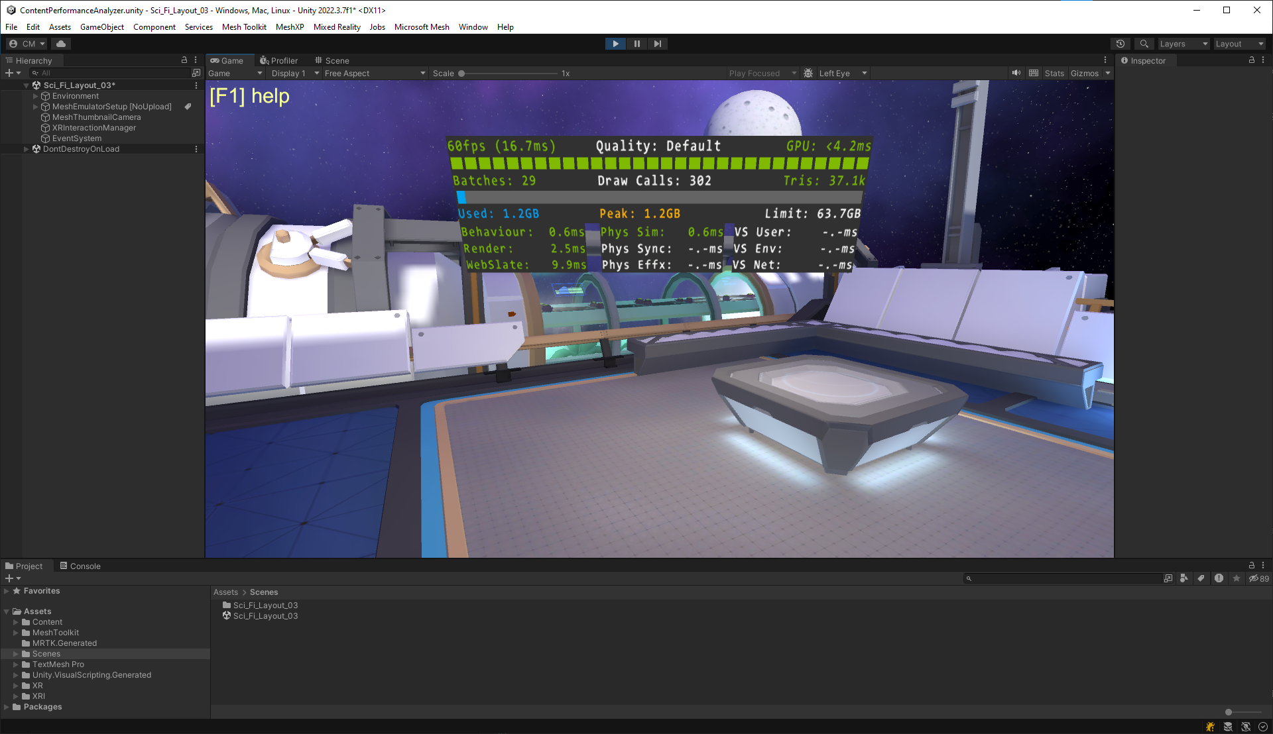Click the Play button to stop playback
This screenshot has height=734, width=1273.
615,44
